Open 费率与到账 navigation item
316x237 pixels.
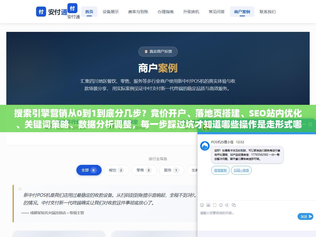pyautogui.click(x=138, y=12)
